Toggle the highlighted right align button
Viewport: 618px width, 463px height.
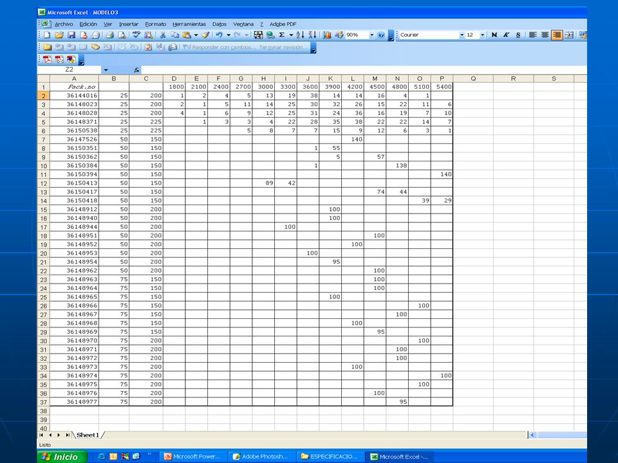557,35
